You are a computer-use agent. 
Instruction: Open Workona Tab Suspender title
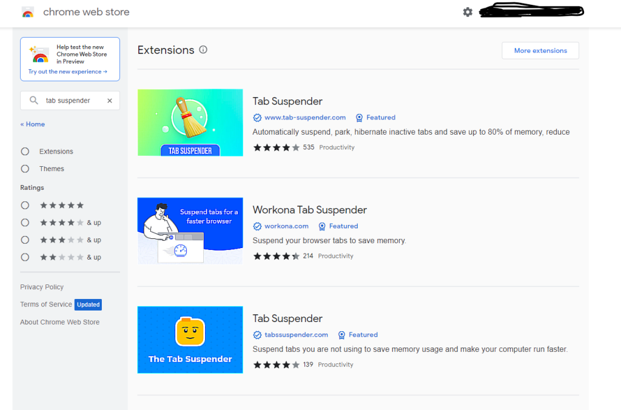(310, 210)
